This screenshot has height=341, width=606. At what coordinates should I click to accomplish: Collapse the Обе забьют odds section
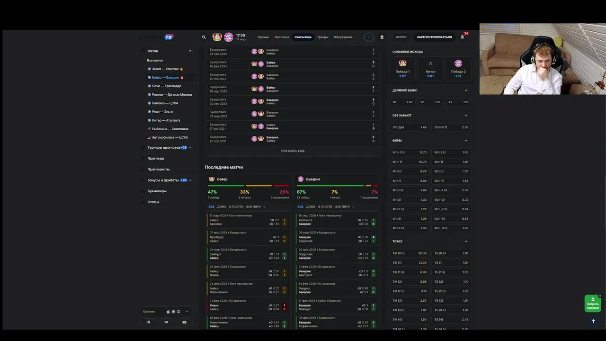[x=466, y=115]
